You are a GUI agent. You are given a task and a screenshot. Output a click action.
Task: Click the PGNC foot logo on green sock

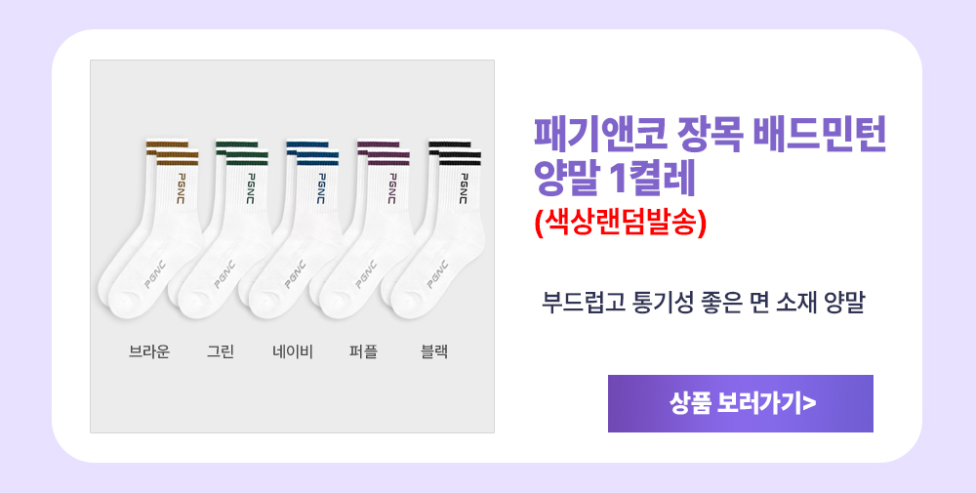(x=224, y=274)
